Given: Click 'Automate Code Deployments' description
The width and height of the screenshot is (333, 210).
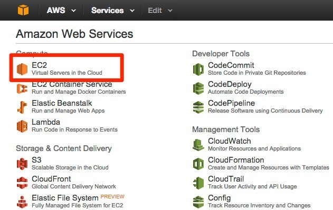Looking at the screenshot, I should click(x=246, y=92).
